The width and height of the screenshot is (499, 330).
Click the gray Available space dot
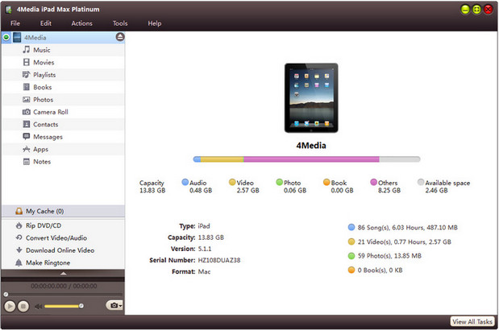coord(421,182)
